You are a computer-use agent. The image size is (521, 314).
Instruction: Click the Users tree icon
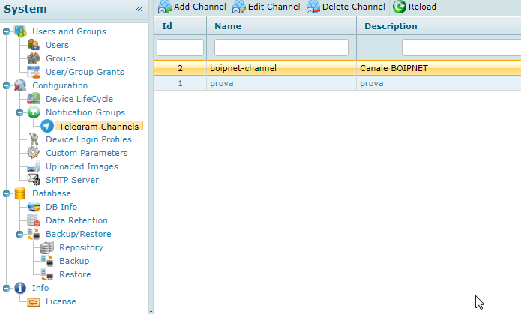[x=34, y=45]
